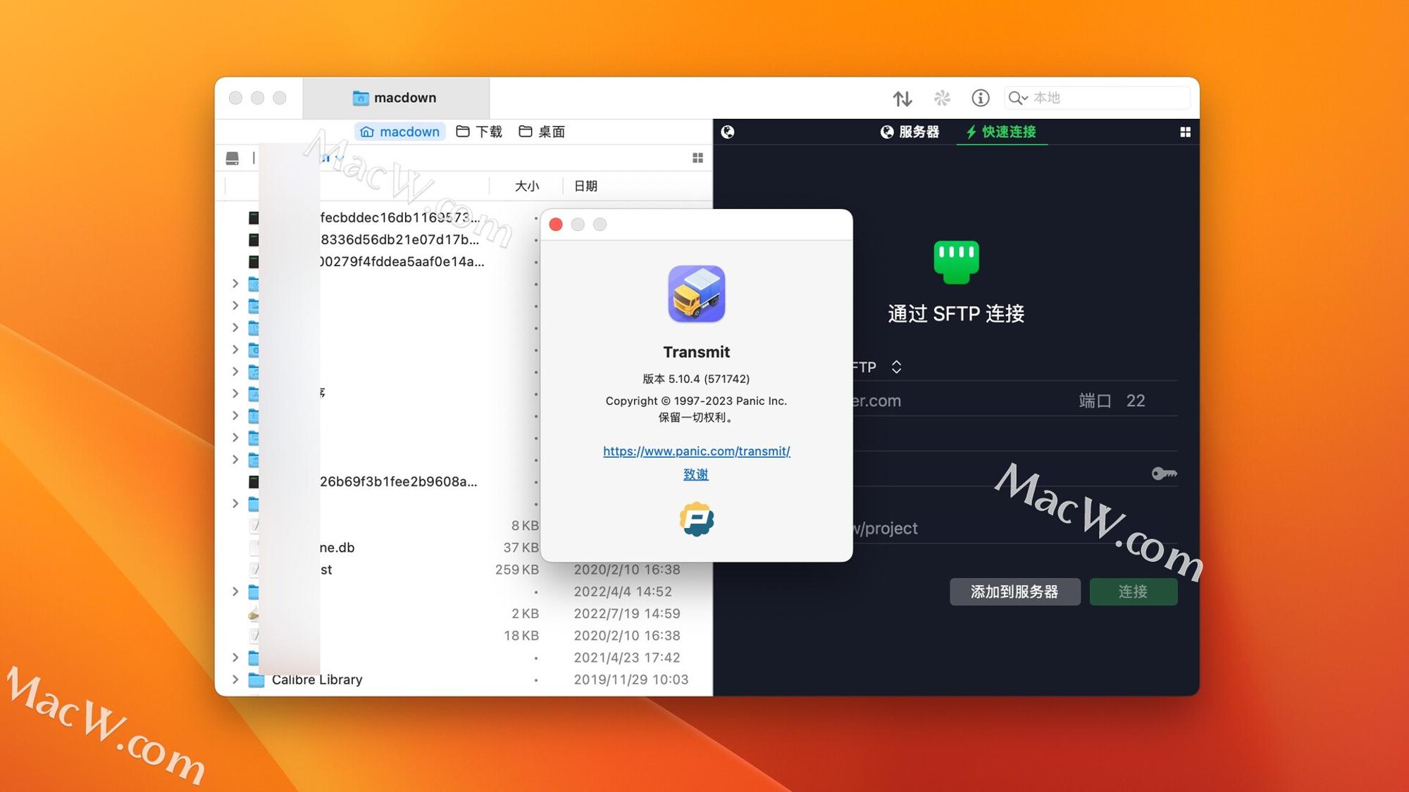Click the Panic logo in the About window

click(696, 521)
